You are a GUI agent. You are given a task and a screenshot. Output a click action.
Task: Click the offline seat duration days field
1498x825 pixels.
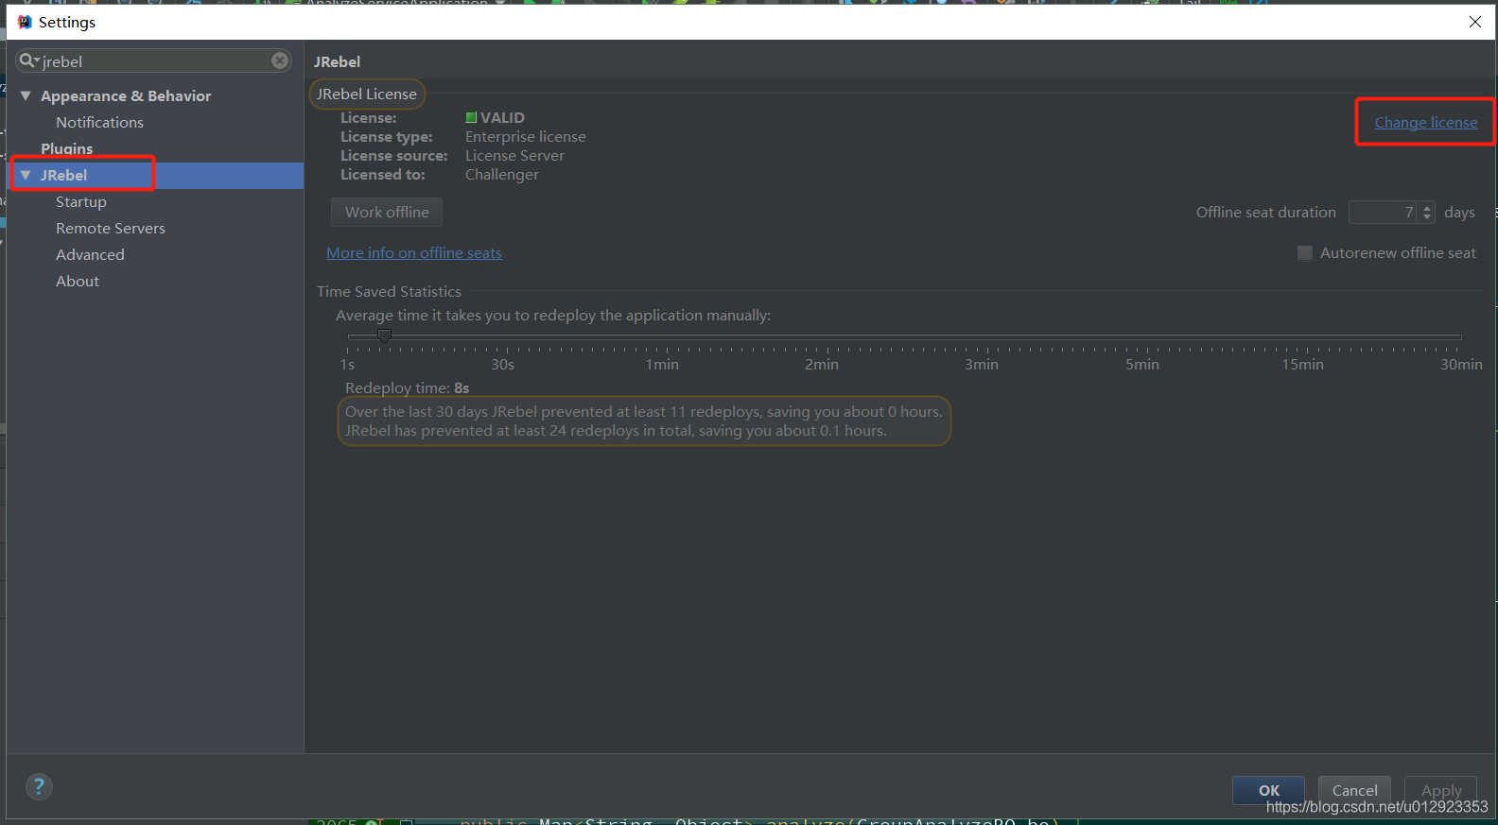tap(1382, 212)
